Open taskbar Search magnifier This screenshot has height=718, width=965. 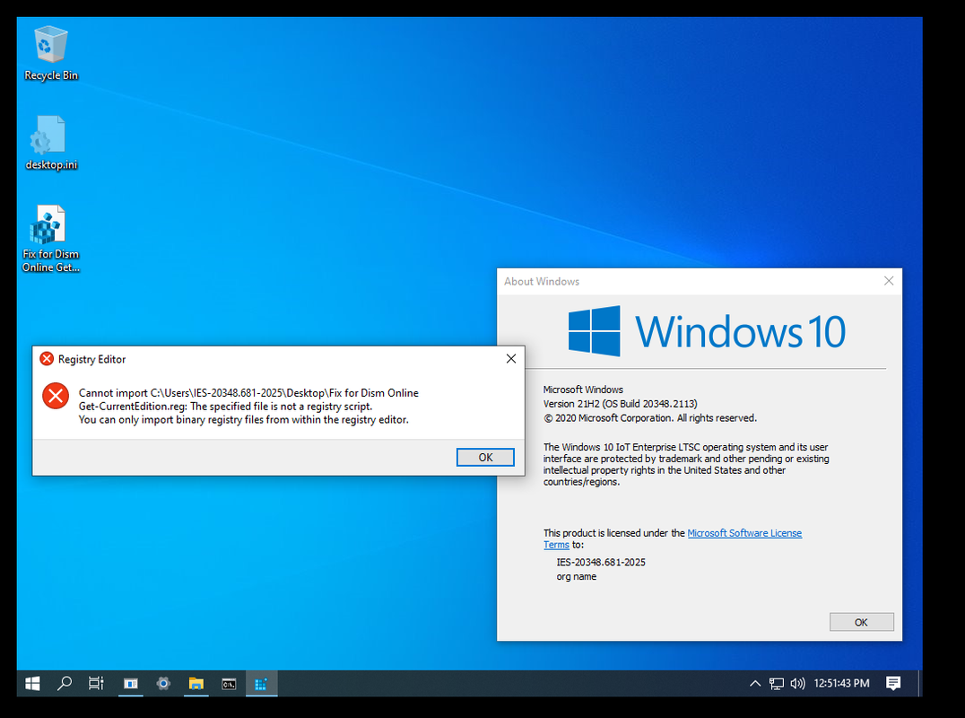tap(64, 684)
